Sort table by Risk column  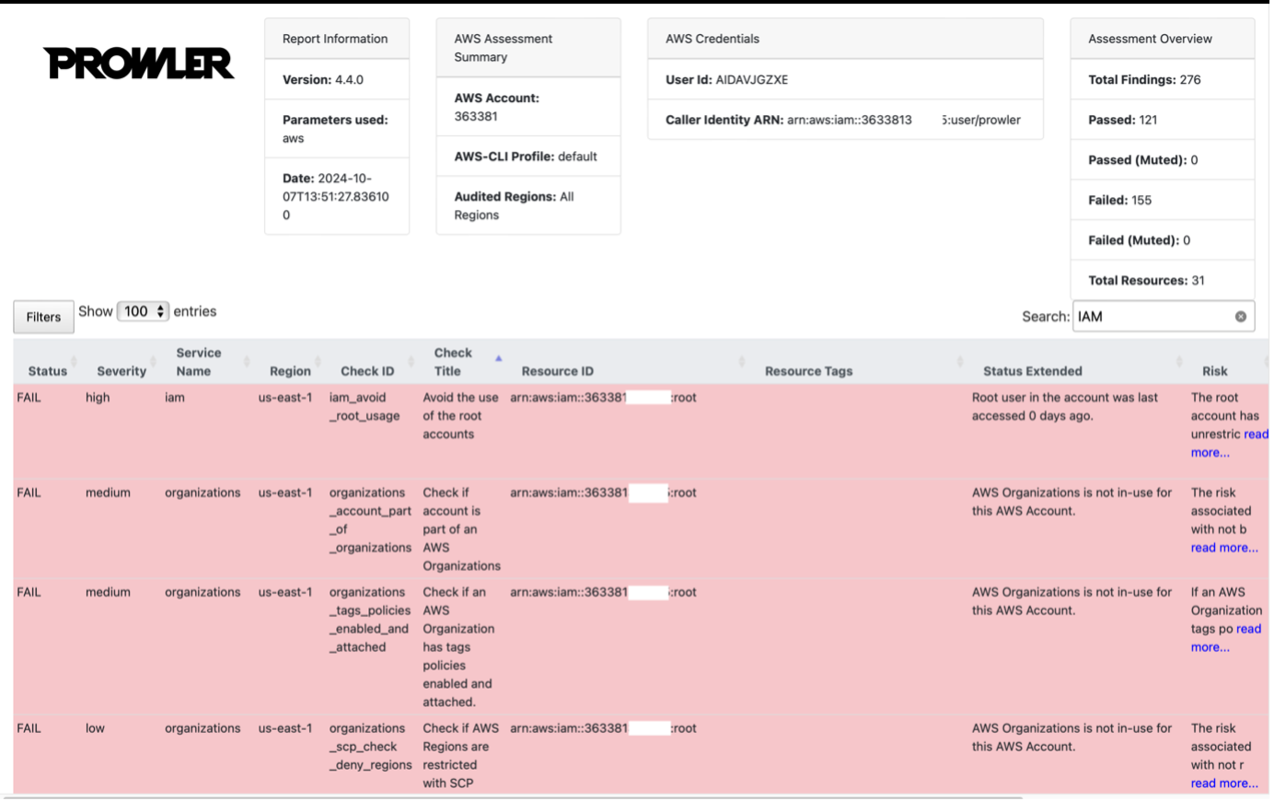1214,371
